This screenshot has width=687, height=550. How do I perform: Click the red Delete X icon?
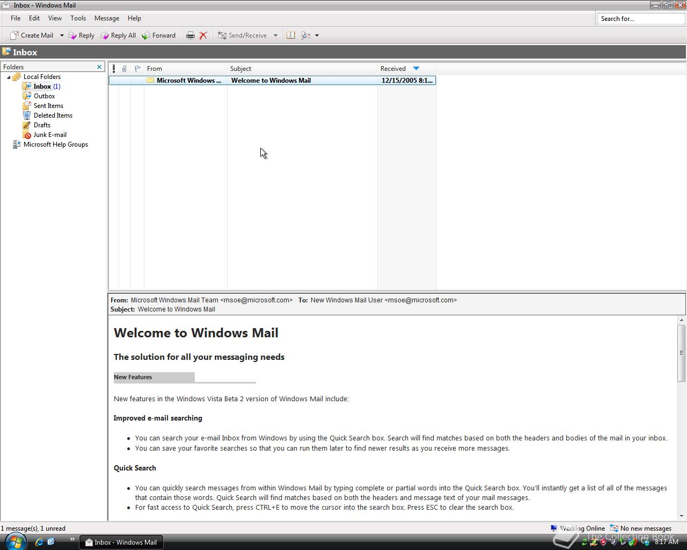coord(203,35)
